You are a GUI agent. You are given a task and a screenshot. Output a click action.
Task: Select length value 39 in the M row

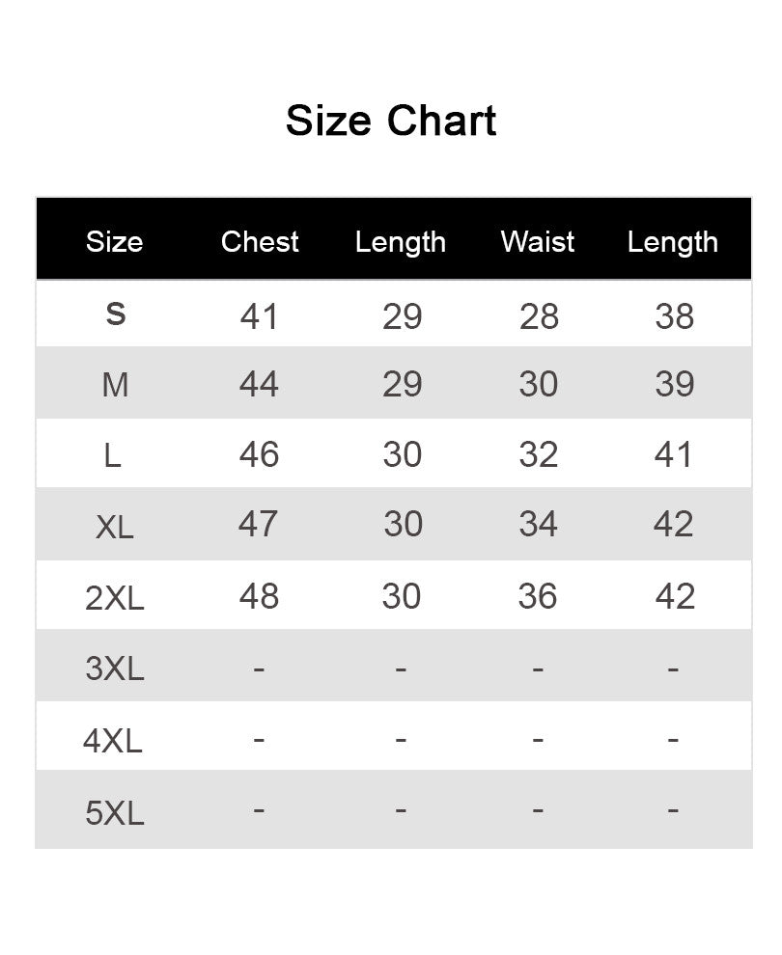tap(675, 384)
